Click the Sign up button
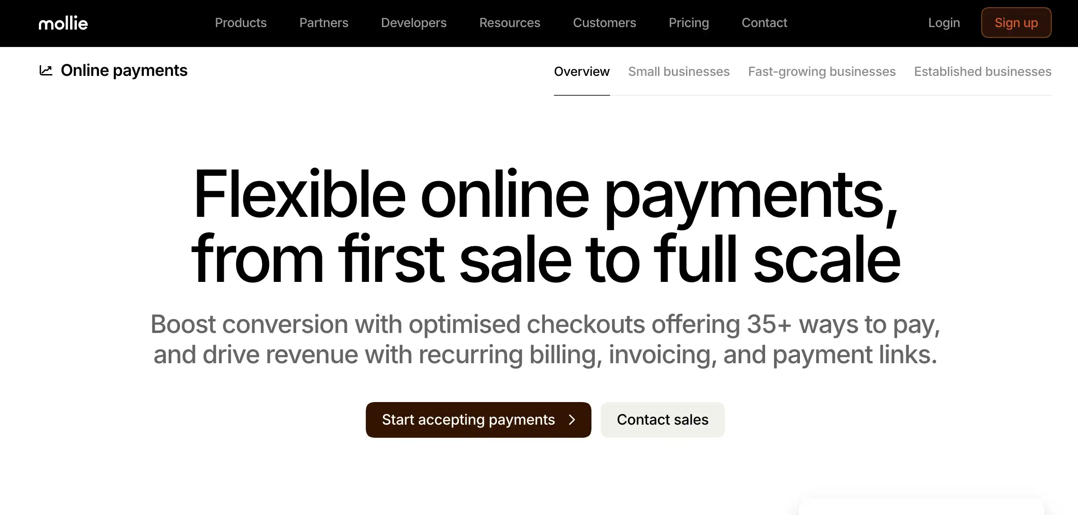Viewport: 1078px width, 515px height. pos(1016,23)
